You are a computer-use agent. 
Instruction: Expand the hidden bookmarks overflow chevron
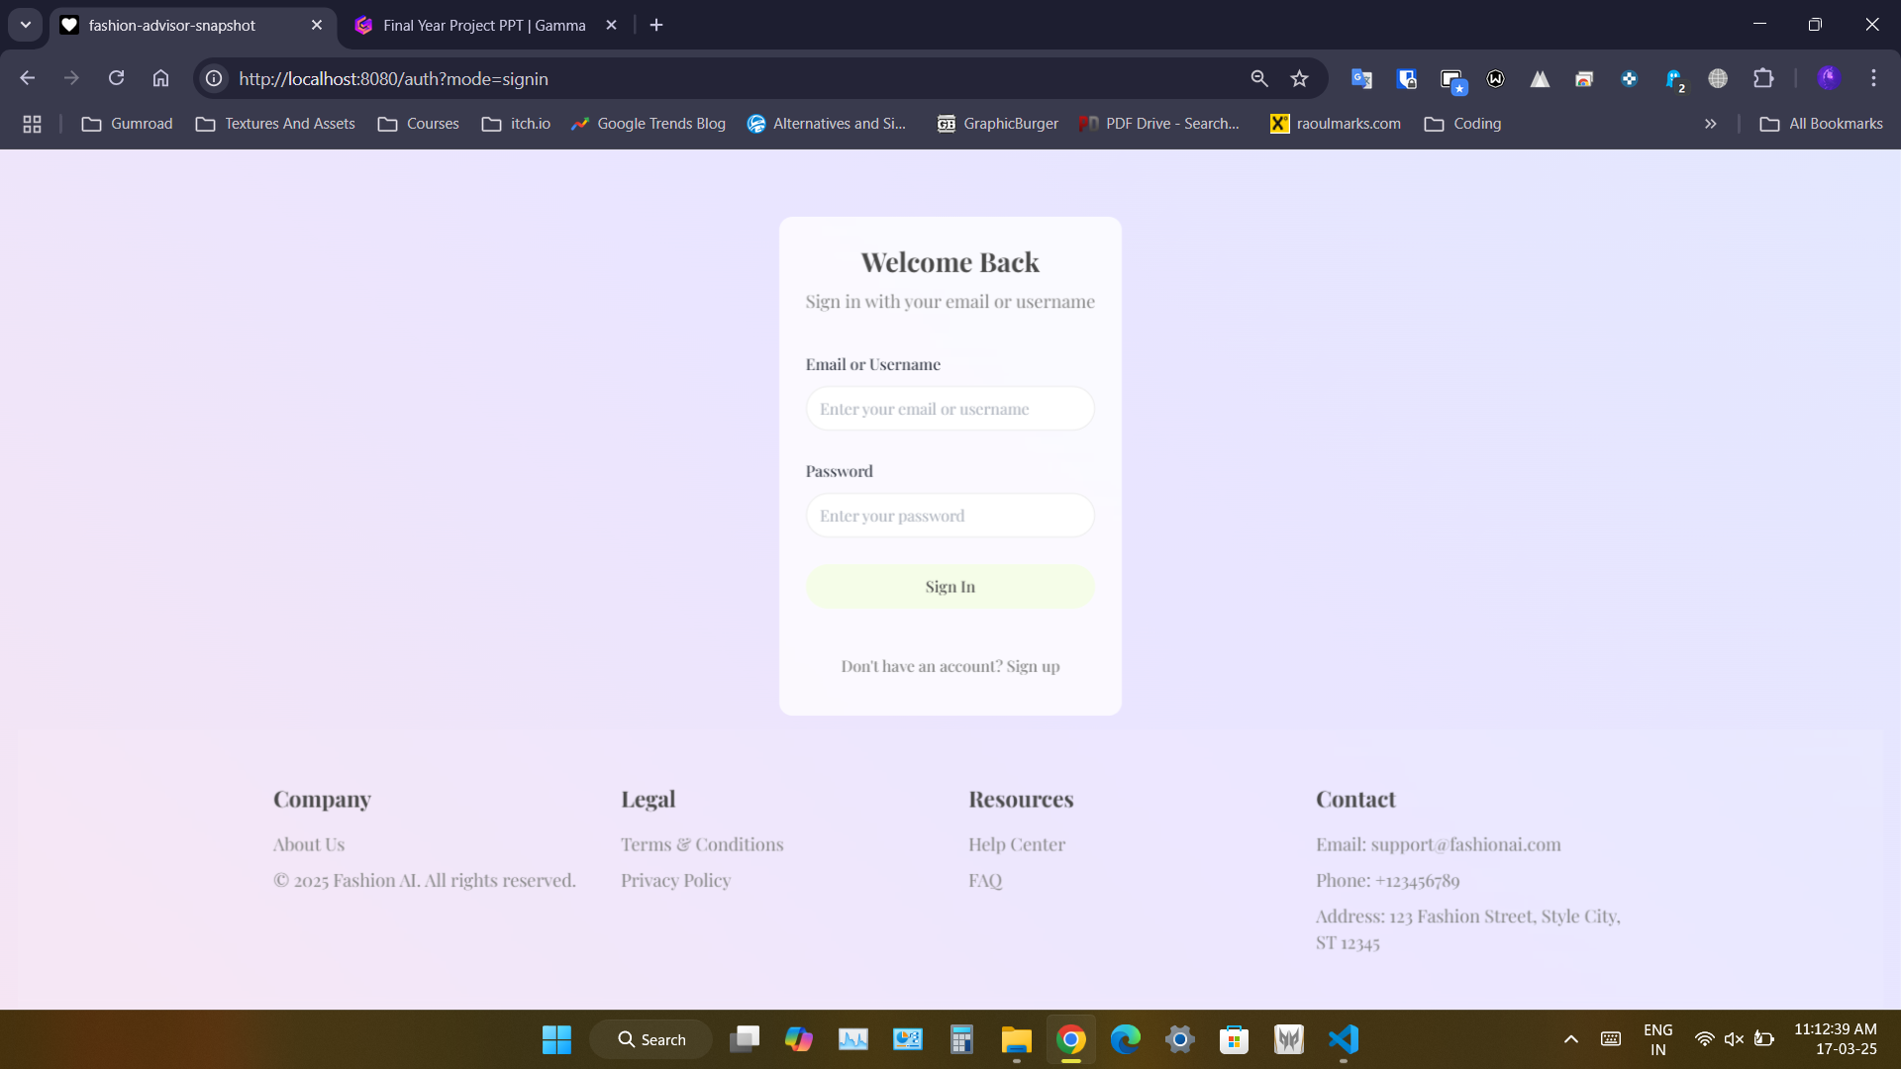[x=1710, y=124]
